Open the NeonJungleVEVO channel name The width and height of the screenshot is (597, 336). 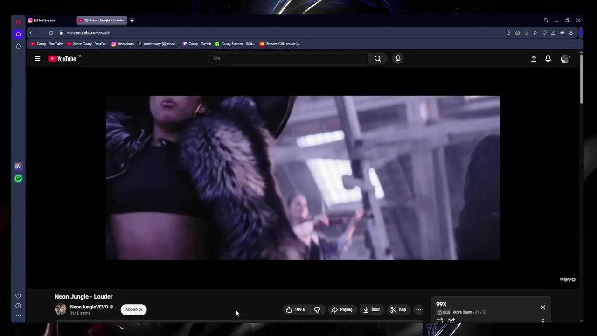[x=89, y=307]
